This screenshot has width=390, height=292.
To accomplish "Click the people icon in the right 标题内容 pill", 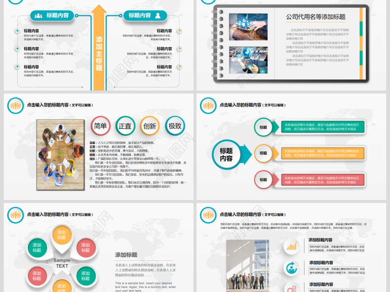I will (157, 16).
